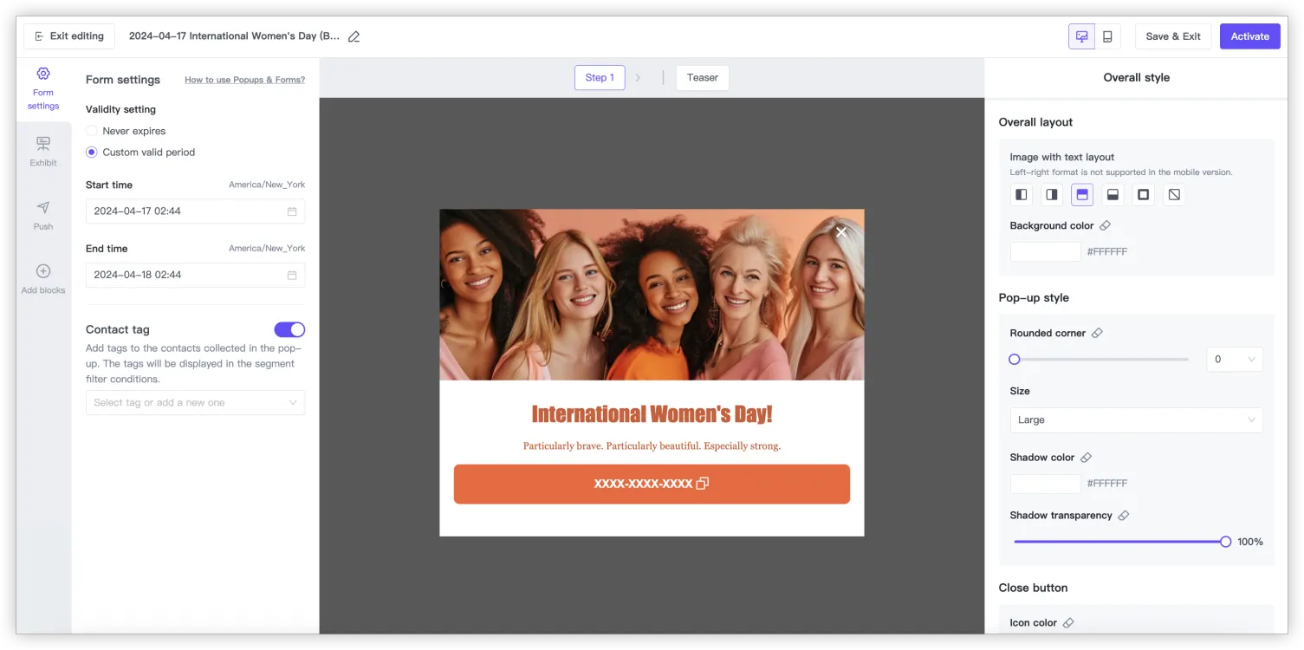This screenshot has height=650, width=1304.
Task: Switch to mobile preview icon
Action: coord(1107,36)
